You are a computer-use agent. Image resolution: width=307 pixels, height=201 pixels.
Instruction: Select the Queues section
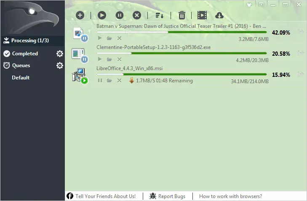point(21,65)
